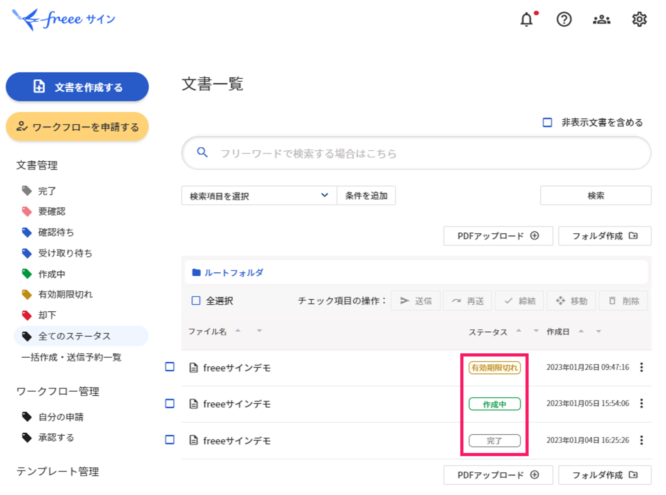Focus the フリーワード search field

[416, 153]
